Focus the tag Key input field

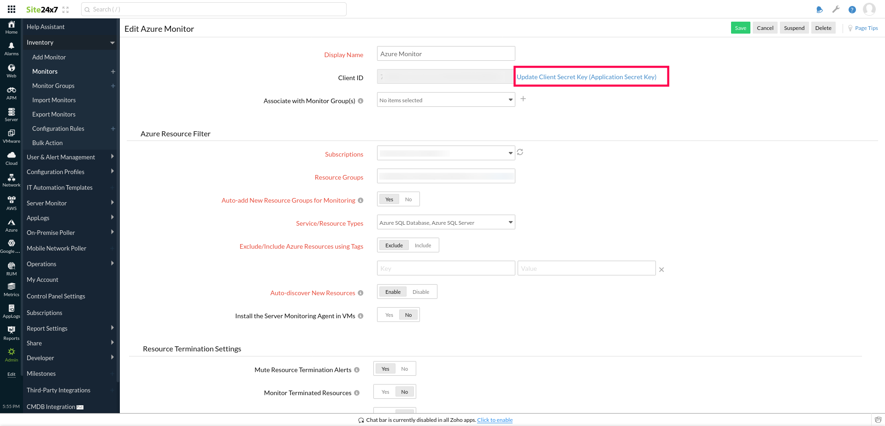tap(446, 268)
